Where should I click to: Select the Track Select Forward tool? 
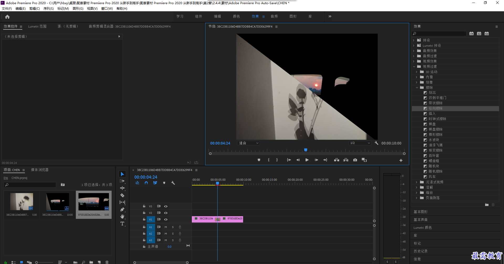(x=122, y=181)
